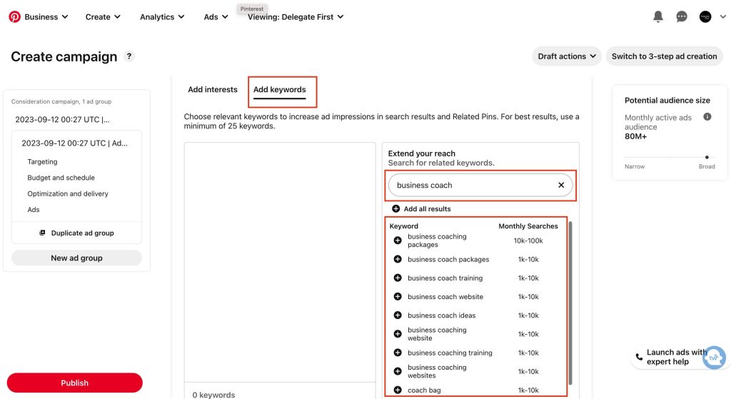Screen dimensions: 731x399
Task: Select the Add keywords tab
Action: pyautogui.click(x=280, y=89)
